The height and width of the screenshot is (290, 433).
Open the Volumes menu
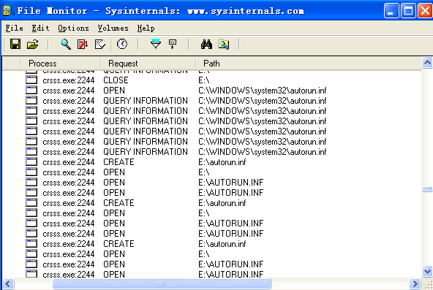click(113, 28)
